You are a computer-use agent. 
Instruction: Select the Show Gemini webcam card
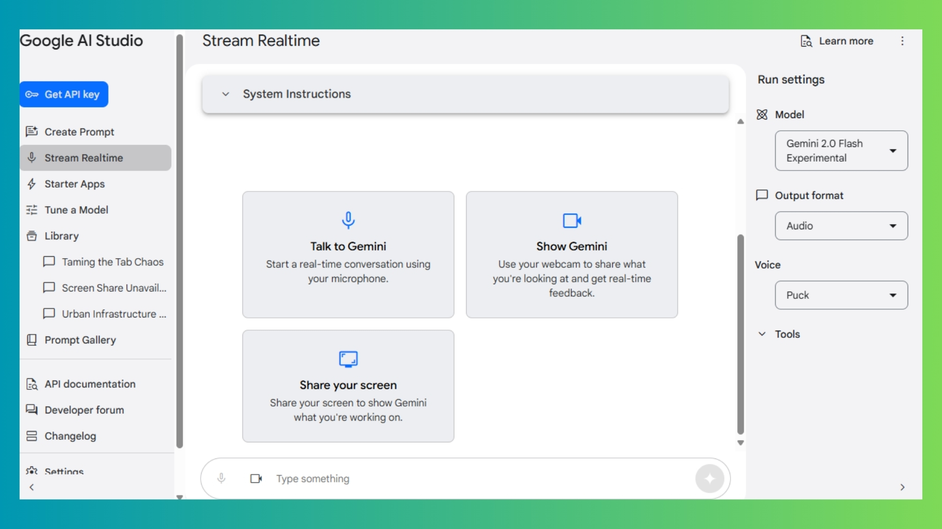coord(572,254)
